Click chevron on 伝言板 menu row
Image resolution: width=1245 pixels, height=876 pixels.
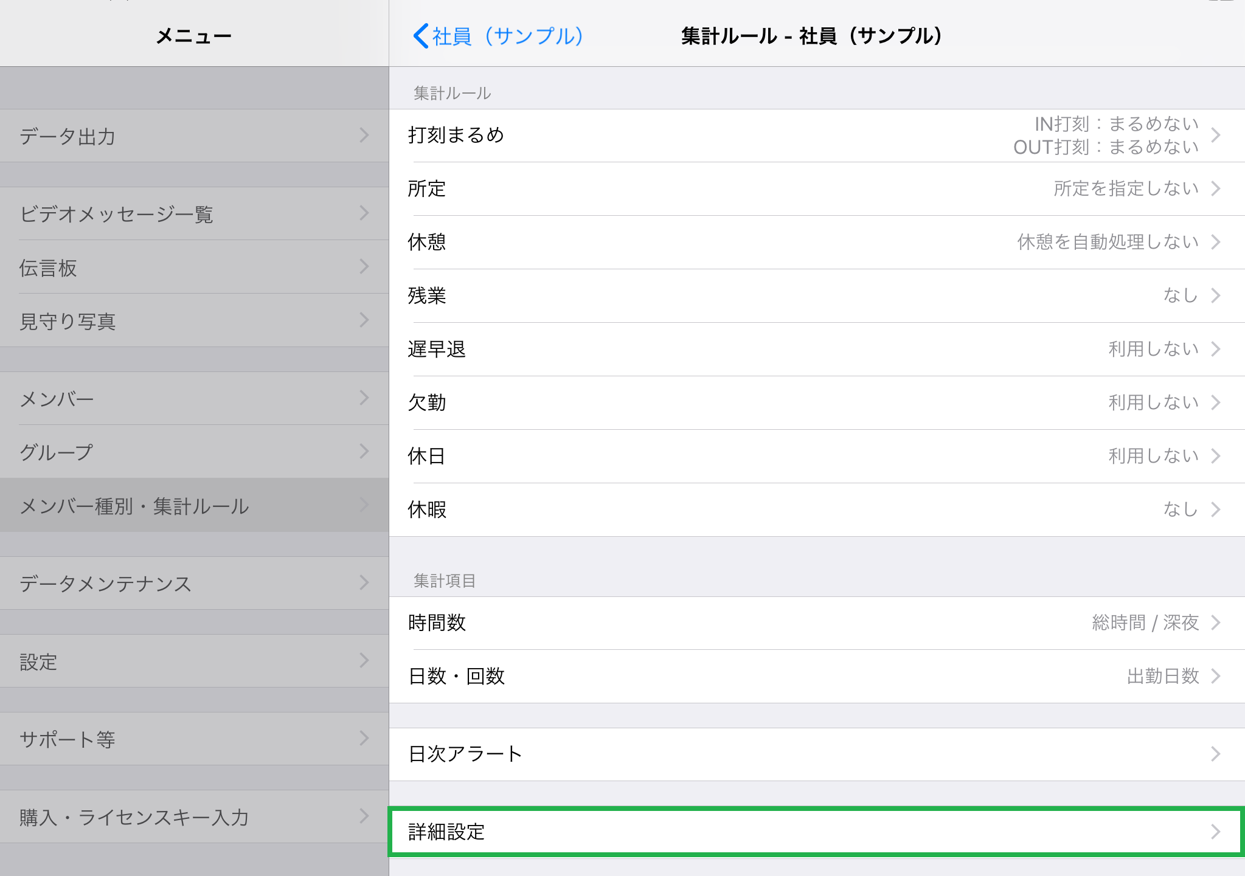click(x=364, y=266)
